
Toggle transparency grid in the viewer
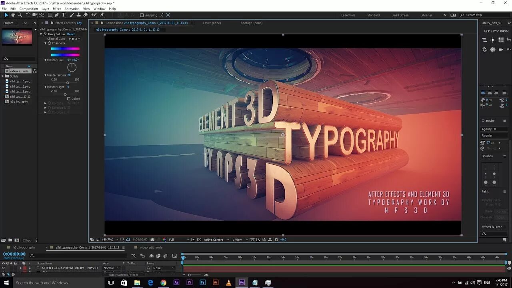[x=199, y=240]
